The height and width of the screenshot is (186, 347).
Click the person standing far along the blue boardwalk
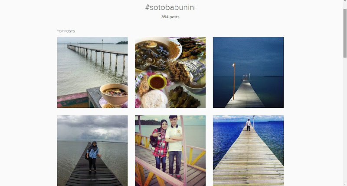249,125
